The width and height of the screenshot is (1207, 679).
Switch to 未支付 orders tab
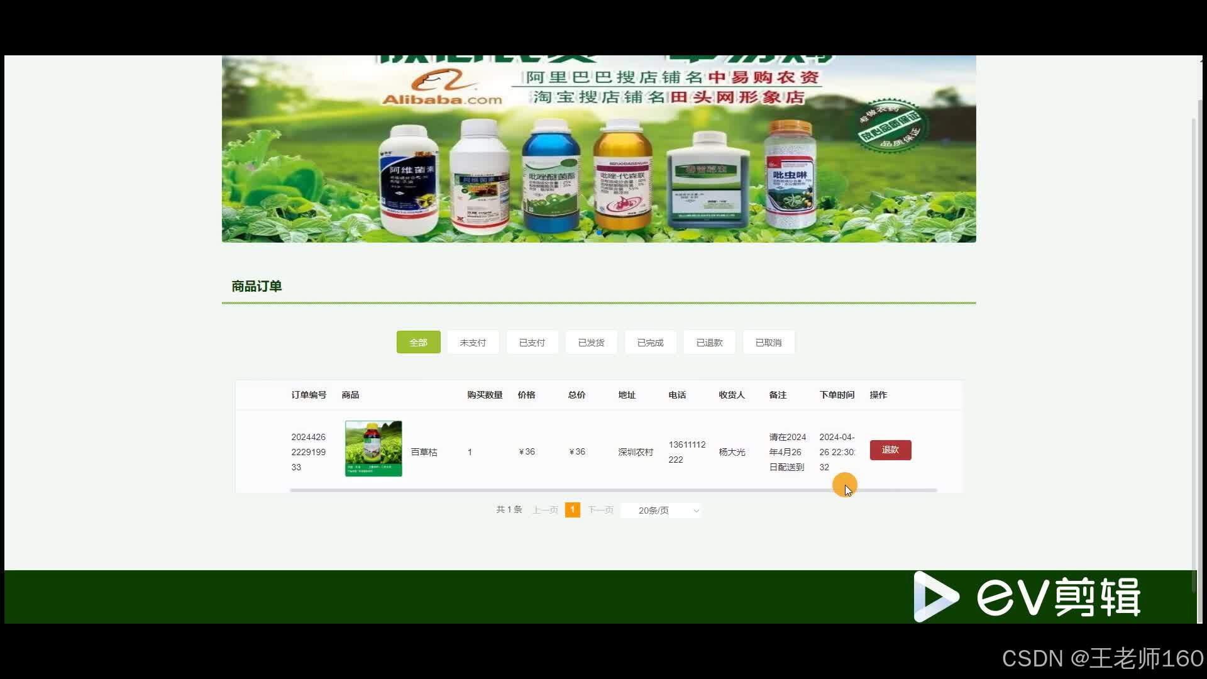pos(473,343)
